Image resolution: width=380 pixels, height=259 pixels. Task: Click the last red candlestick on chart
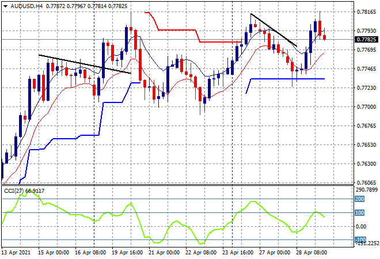[325, 37]
